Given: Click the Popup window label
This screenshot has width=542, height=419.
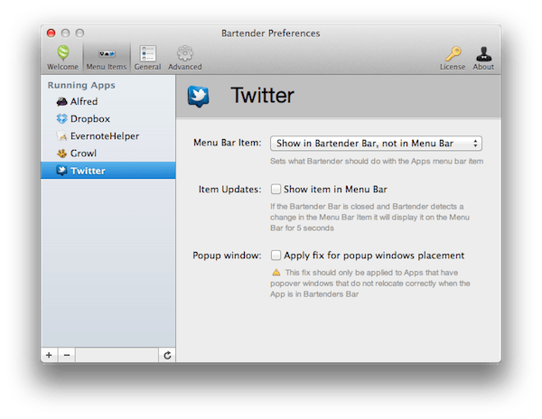Looking at the screenshot, I should click(x=227, y=256).
